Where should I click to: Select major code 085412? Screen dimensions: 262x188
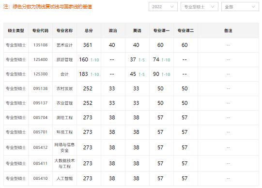[x=40, y=147]
